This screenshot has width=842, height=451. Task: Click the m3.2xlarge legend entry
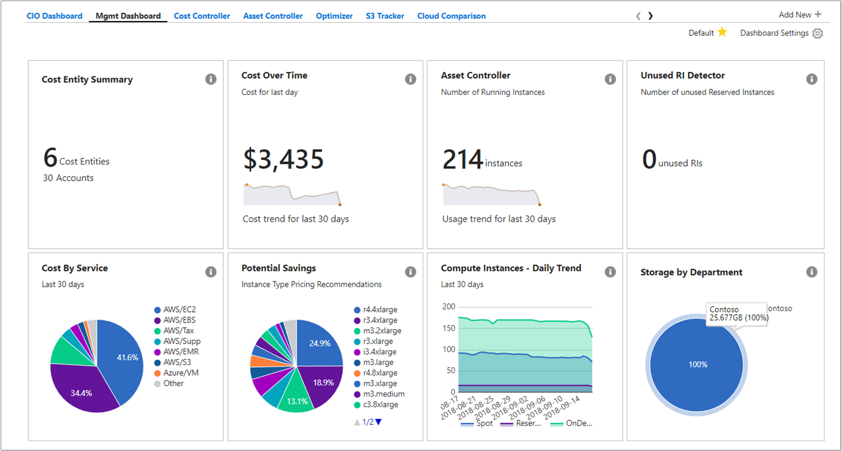(x=378, y=331)
